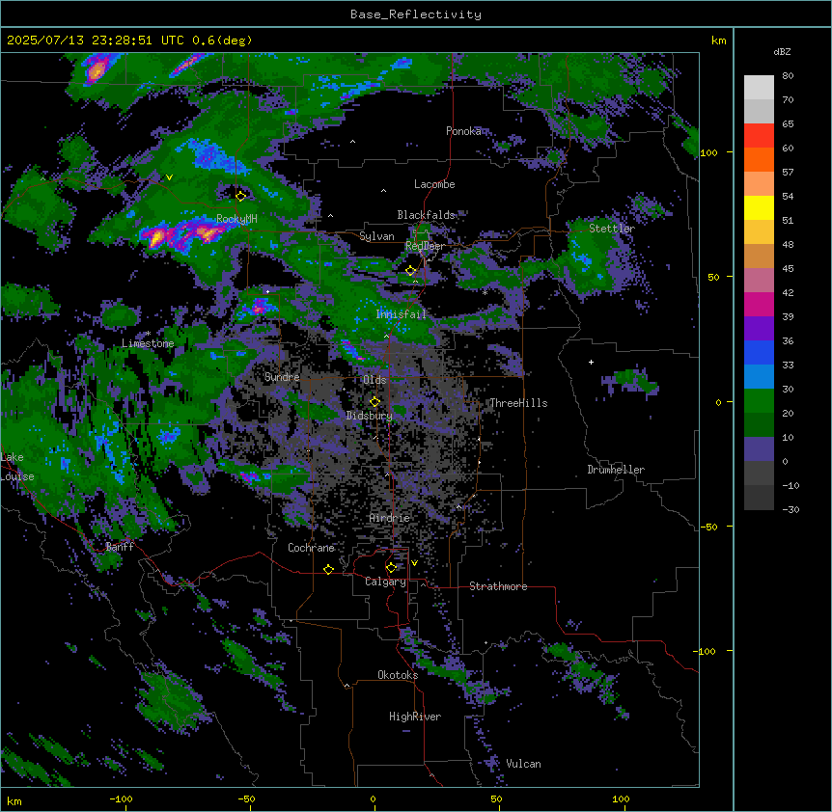This screenshot has height=812, width=832.
Task: Pick the purple 36–39 dBZ legend swatch
Action: pyautogui.click(x=759, y=329)
